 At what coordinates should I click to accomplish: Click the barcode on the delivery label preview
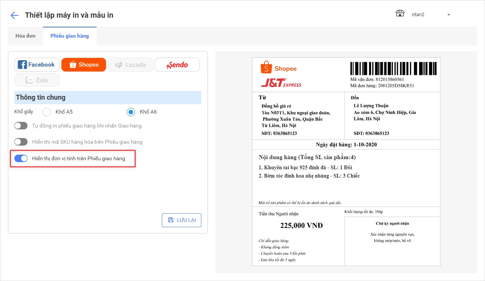point(394,68)
